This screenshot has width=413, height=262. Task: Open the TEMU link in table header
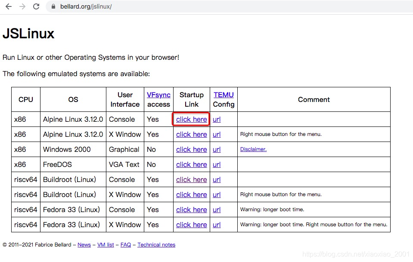(224, 95)
